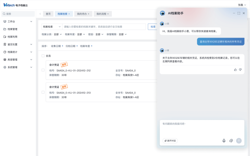Open the 保管期限 filter dropdown
The width and height of the screenshot is (250, 156).
pos(123,34)
